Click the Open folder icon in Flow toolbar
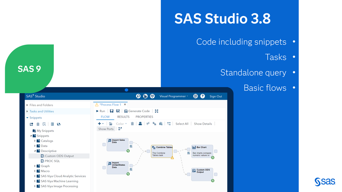 pyautogui.click(x=111, y=124)
